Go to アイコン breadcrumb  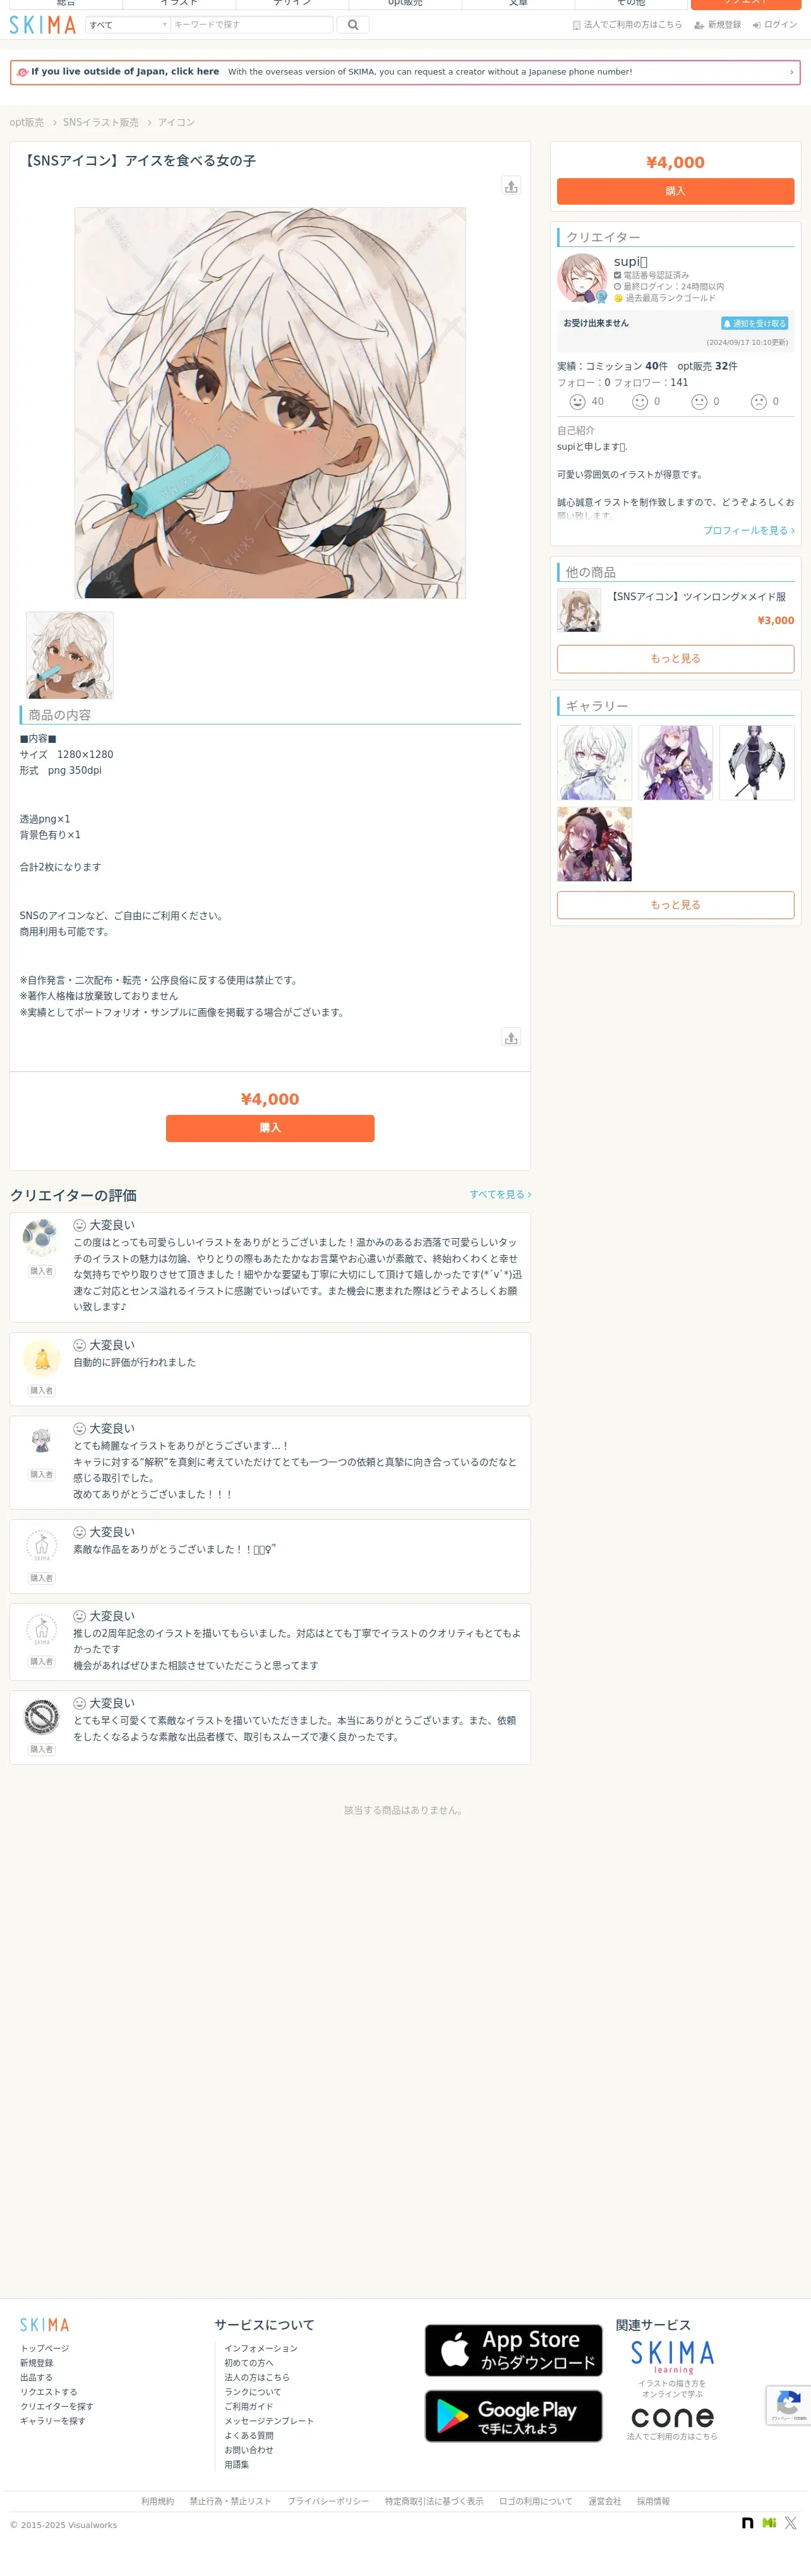(x=176, y=122)
